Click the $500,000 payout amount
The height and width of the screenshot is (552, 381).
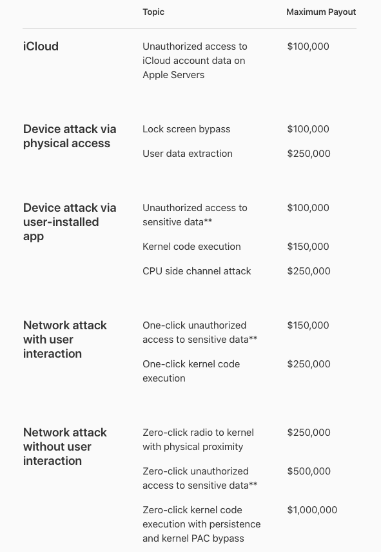pos(309,471)
